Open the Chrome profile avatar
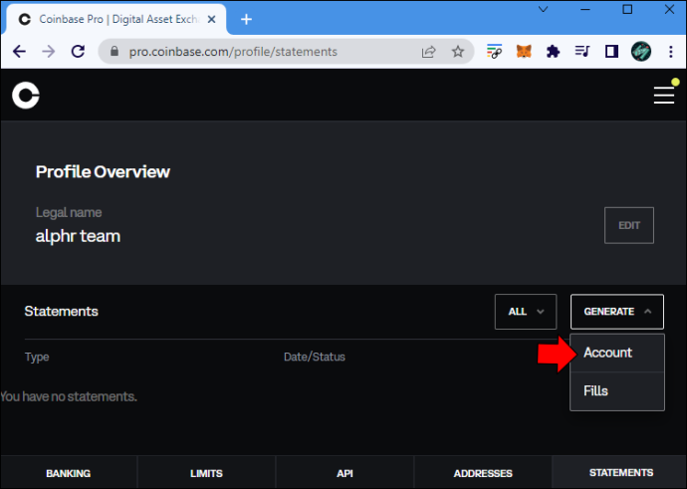 641,52
